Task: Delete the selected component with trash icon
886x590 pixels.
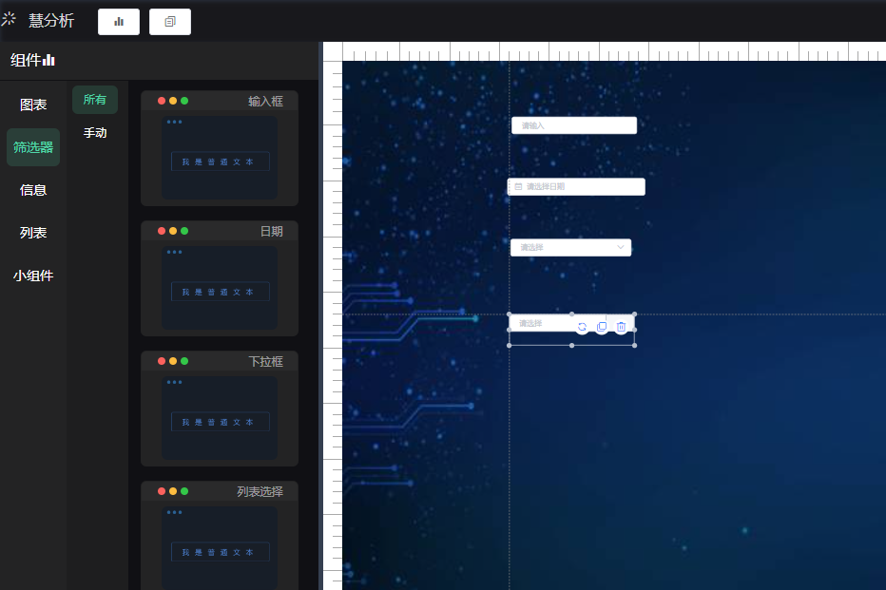Action: click(622, 327)
